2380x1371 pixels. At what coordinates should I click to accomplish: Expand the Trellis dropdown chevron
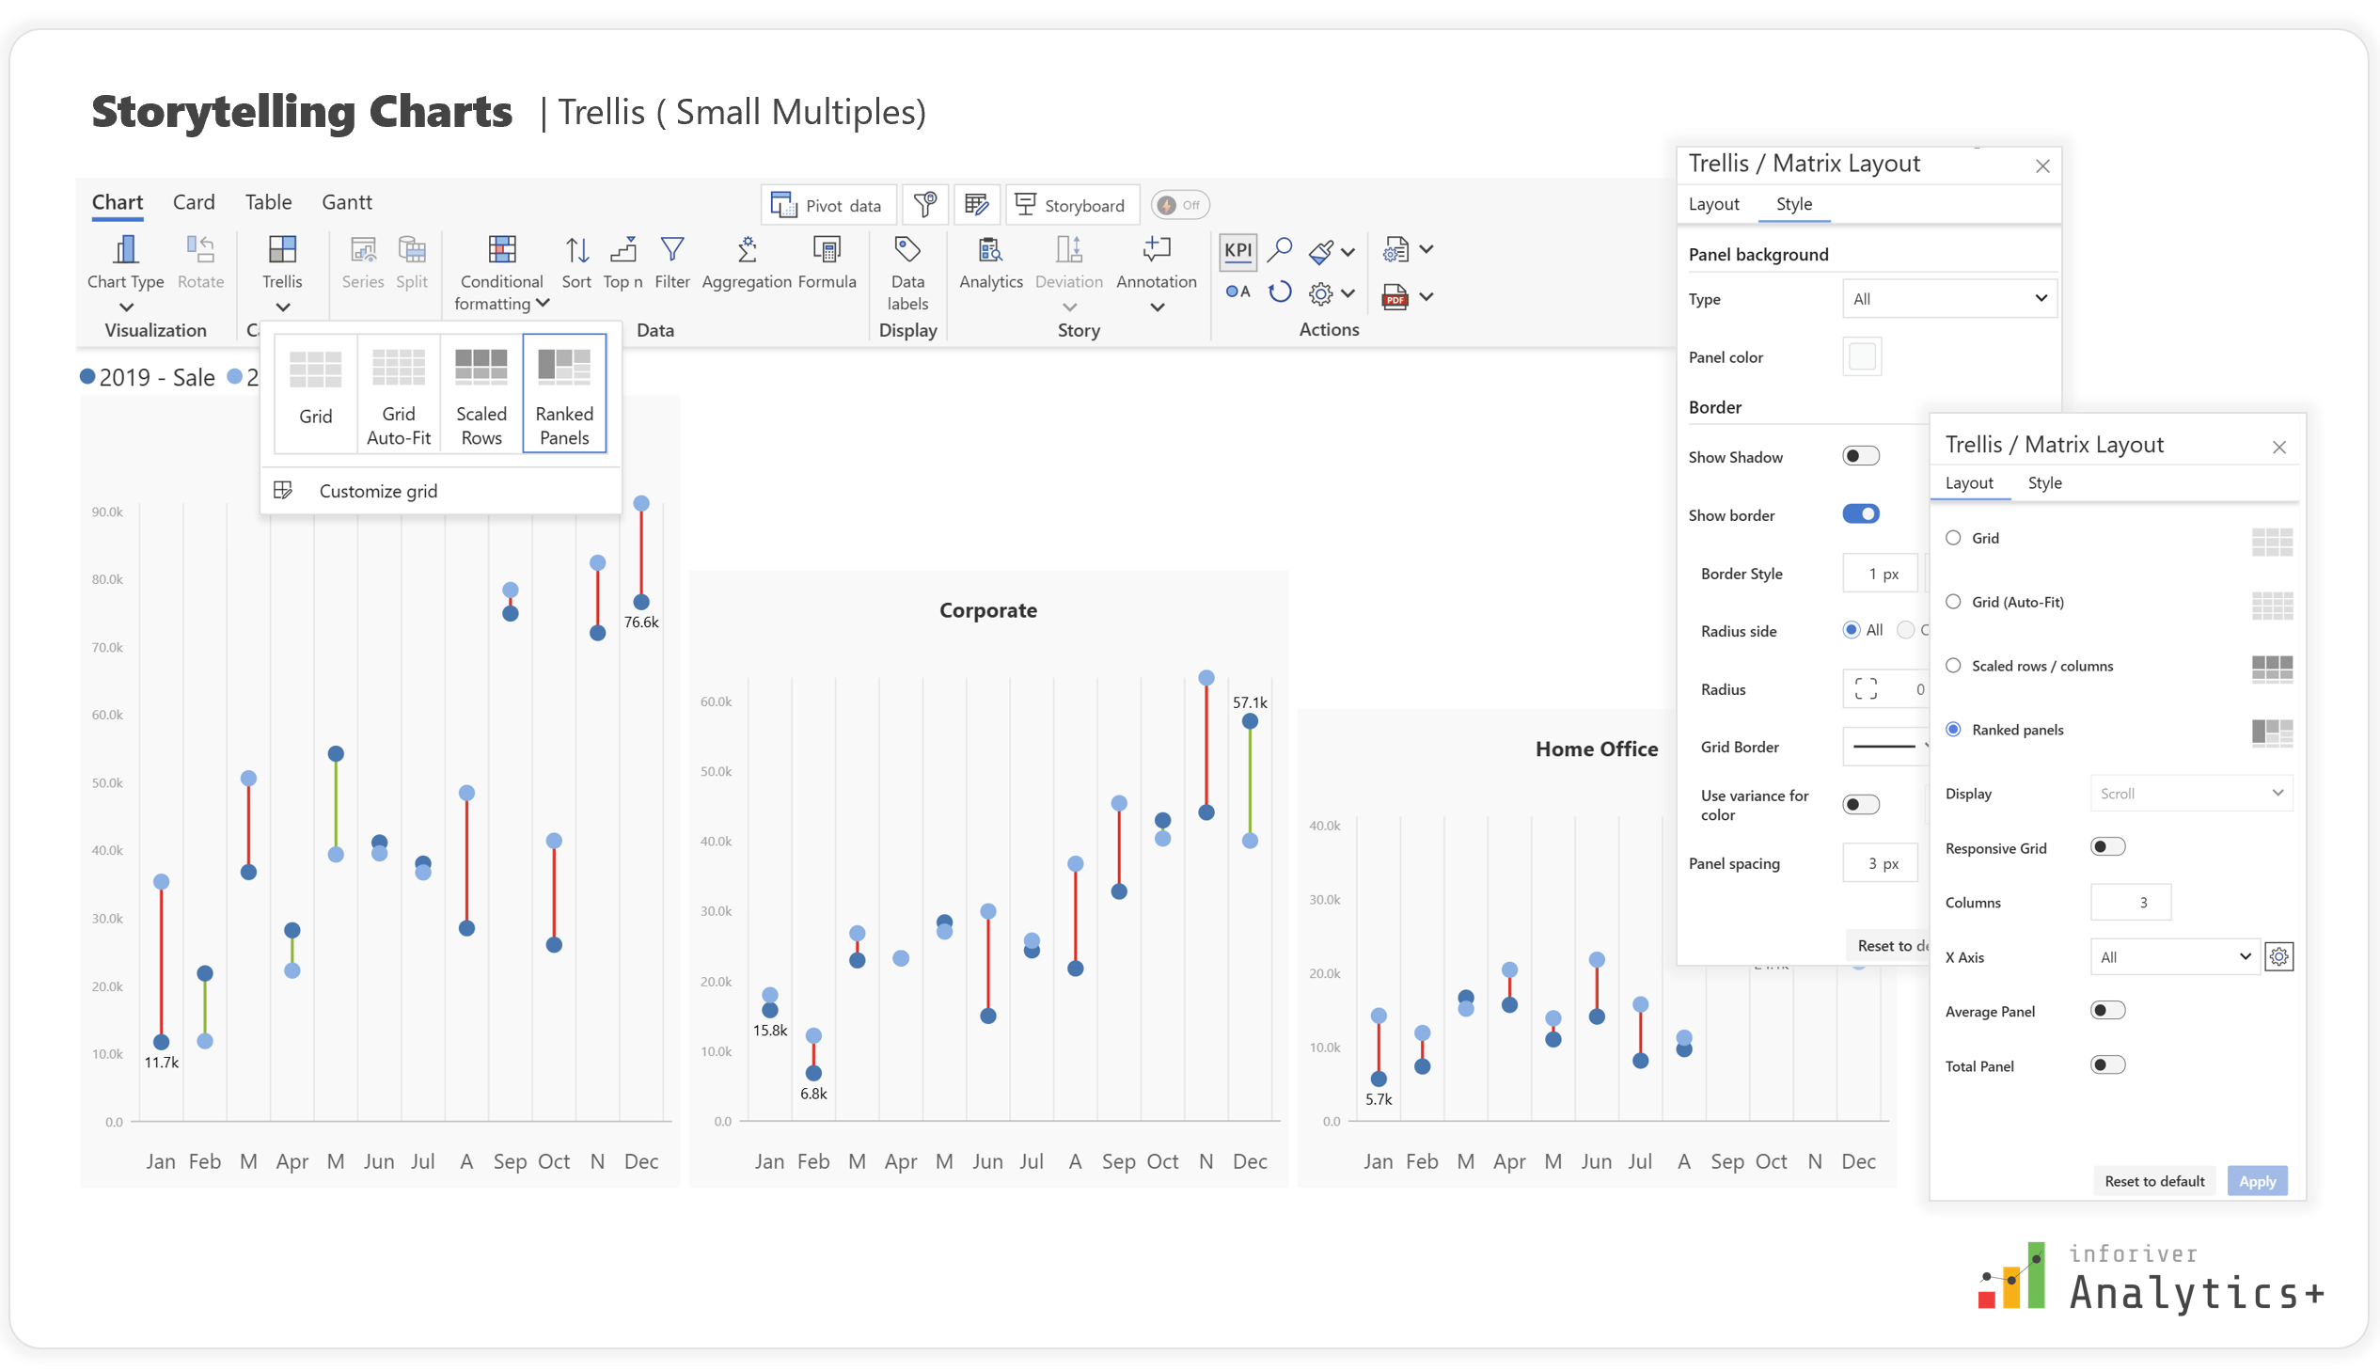(x=281, y=306)
